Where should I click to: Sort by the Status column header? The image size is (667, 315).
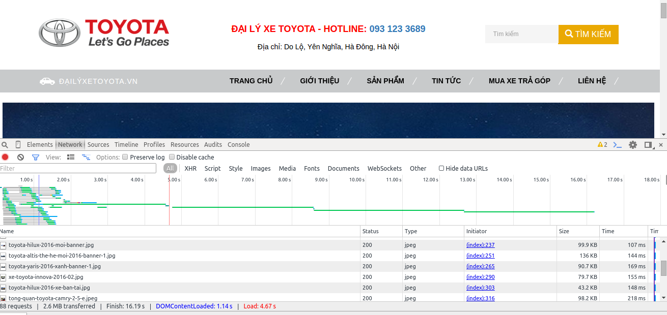point(381,231)
